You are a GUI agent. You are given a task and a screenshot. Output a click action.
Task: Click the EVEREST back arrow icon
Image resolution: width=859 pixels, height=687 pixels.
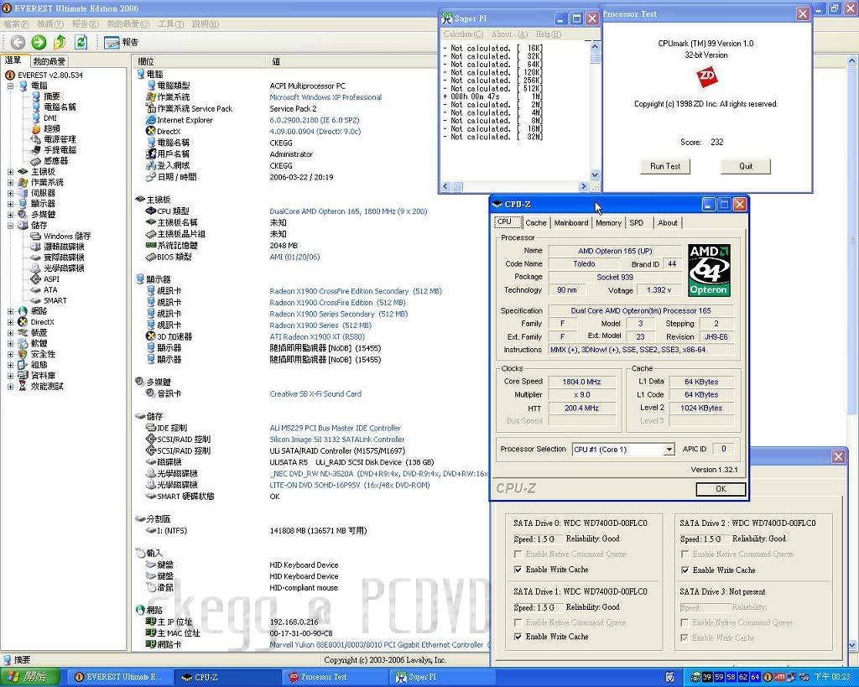point(18,42)
